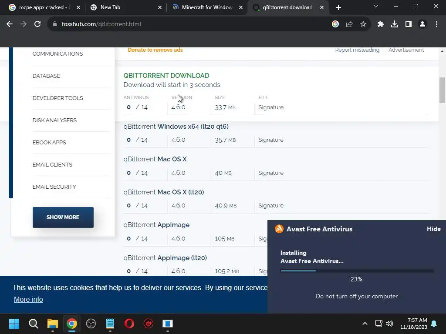Click 'More info' in cookie banner

(x=28, y=299)
